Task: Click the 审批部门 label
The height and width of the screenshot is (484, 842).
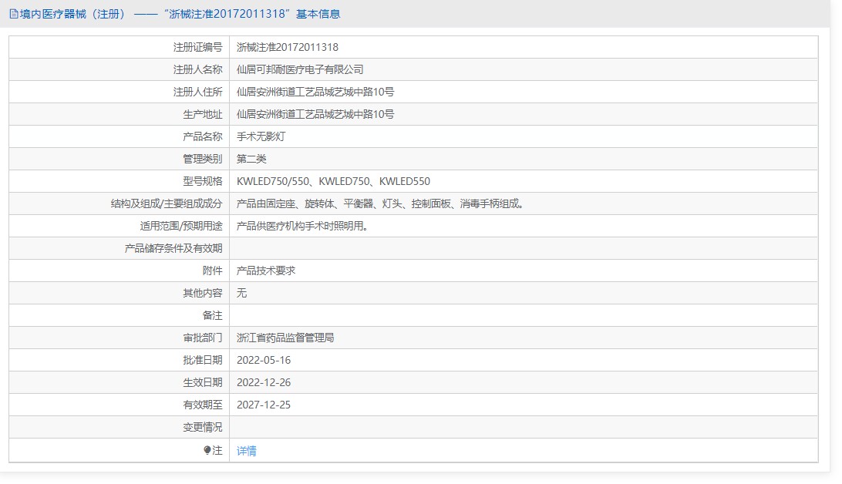Action: (x=203, y=338)
